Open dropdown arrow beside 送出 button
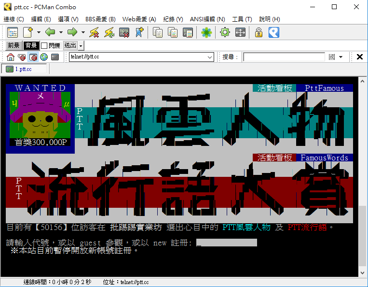Viewport: 368px width, 287px height. [x=81, y=46]
